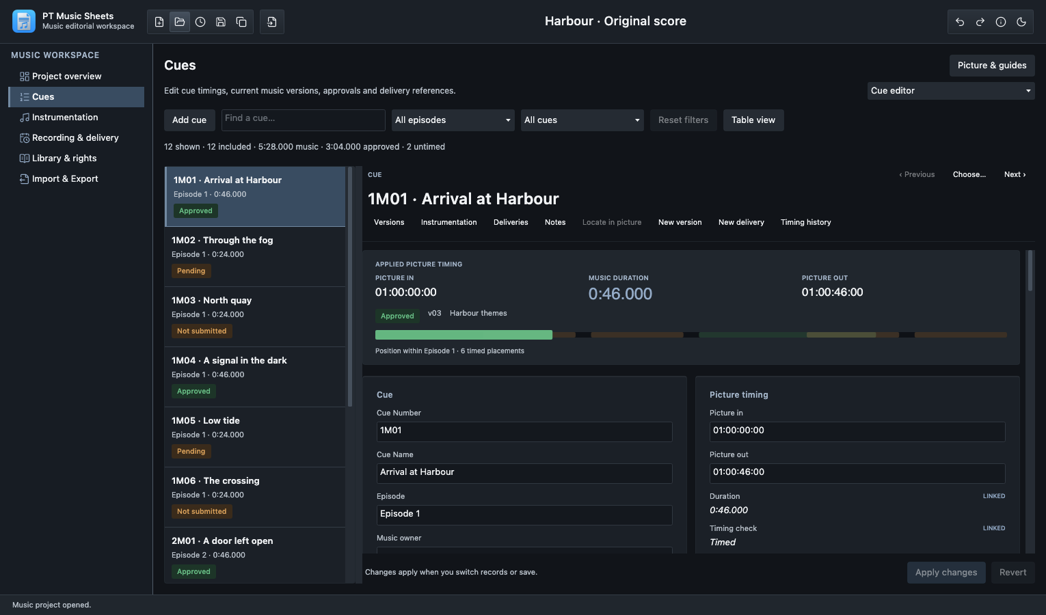
Task: Switch to the Versions tab
Action: [389, 223]
